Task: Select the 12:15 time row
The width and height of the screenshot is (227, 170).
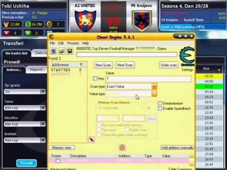Action: tap(209, 112)
